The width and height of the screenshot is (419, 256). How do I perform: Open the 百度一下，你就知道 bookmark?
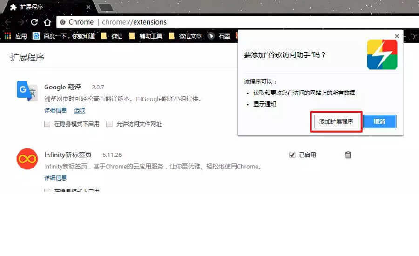tap(64, 36)
